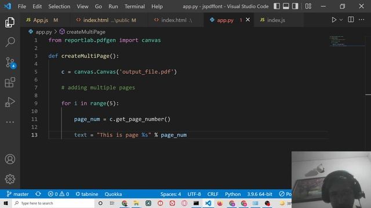Close the app.py tab

click(x=248, y=20)
